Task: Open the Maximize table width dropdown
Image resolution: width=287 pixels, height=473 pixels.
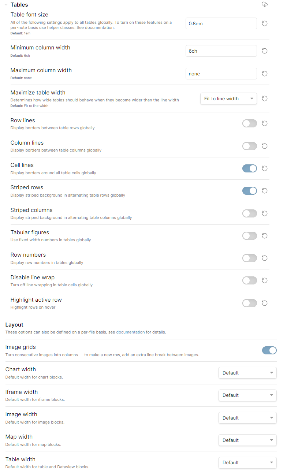Action: tap(228, 98)
